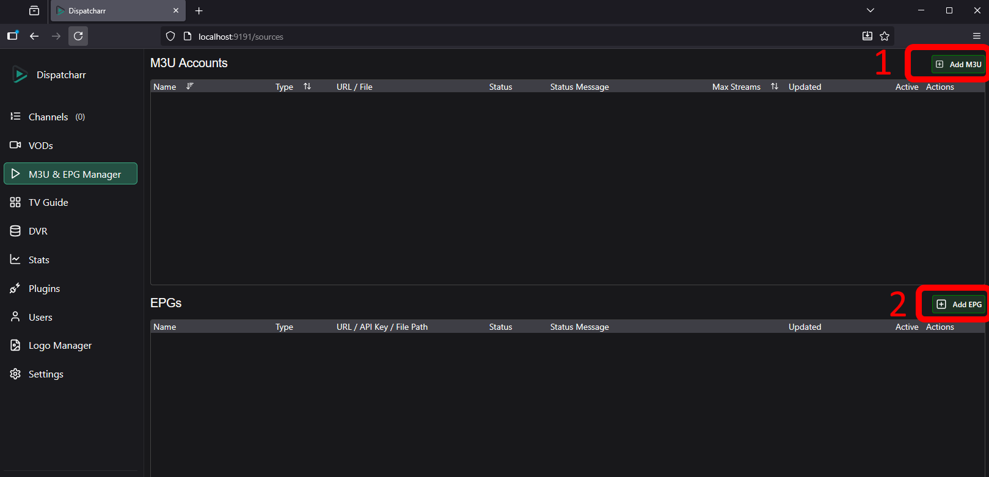
Task: Open the VODs page
Action: pos(70,145)
